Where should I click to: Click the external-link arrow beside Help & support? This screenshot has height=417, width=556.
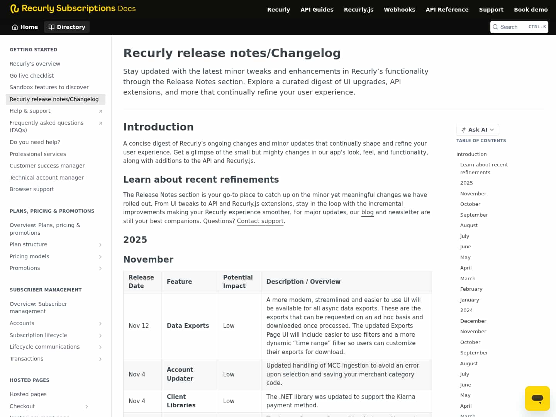[100, 111]
